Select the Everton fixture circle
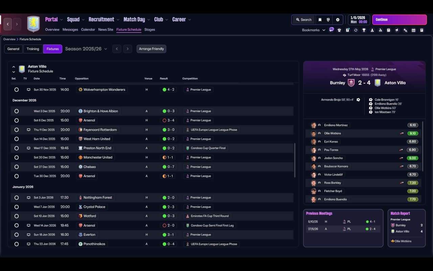This screenshot has width=433, height=271. (17, 235)
